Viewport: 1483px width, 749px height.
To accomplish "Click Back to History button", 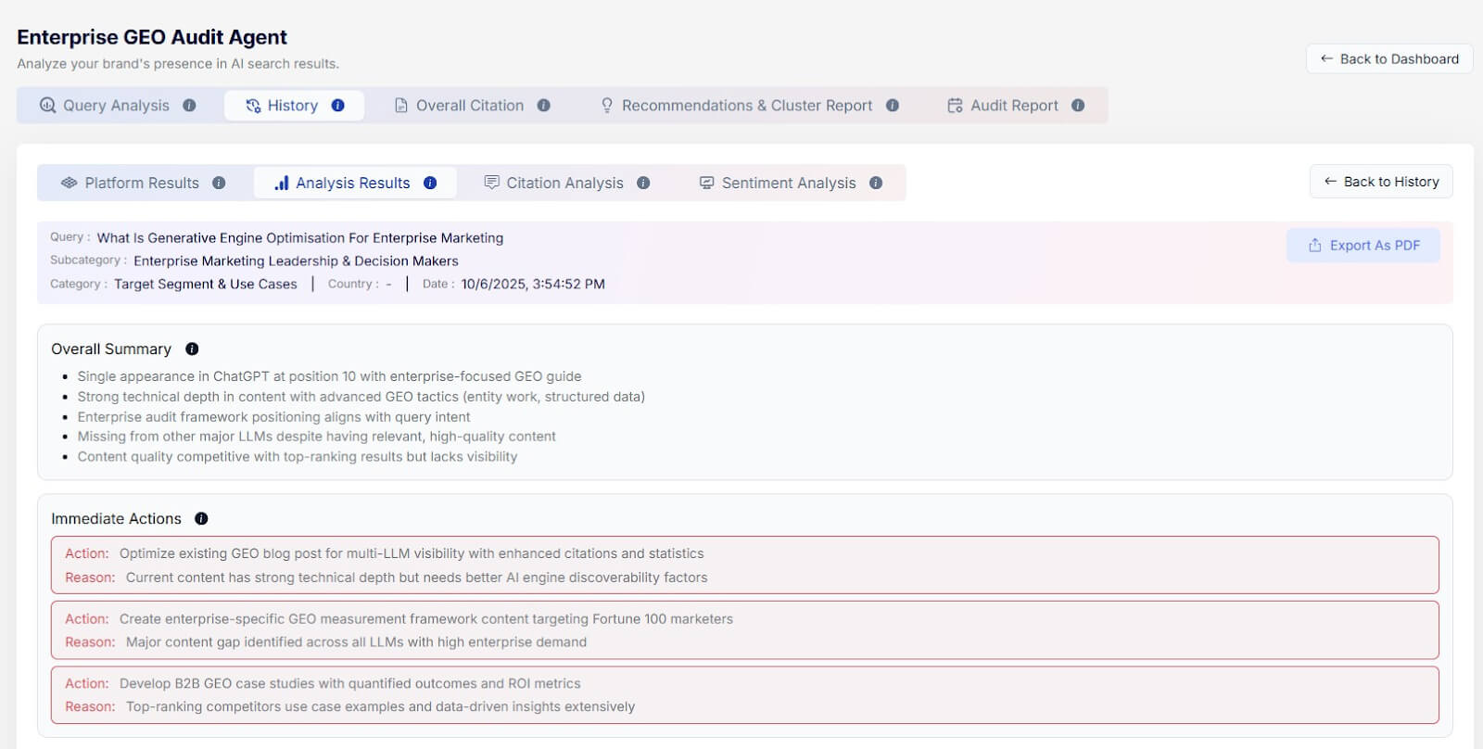I will (x=1380, y=182).
